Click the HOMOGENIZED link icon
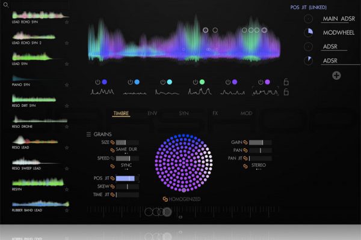Image resolution: width=361 pixels, height=240 pixels. (x=165, y=199)
